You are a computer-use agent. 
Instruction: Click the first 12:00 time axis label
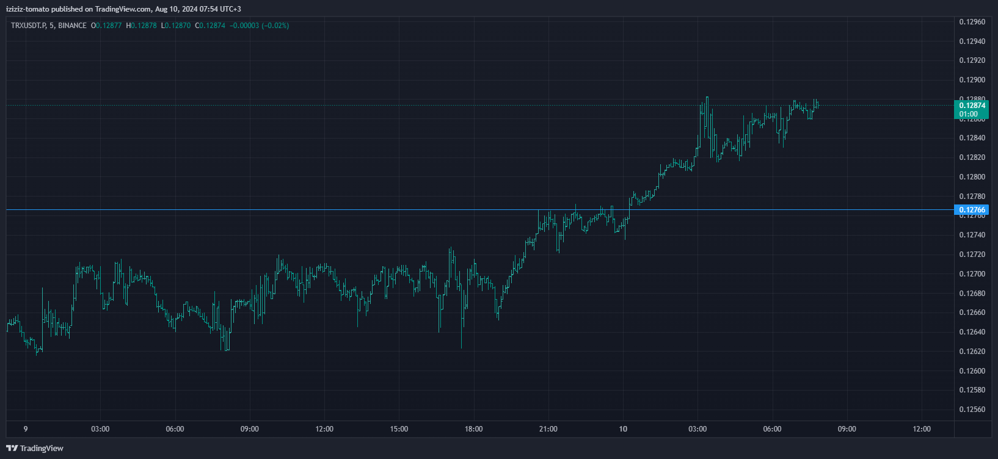[x=324, y=429]
